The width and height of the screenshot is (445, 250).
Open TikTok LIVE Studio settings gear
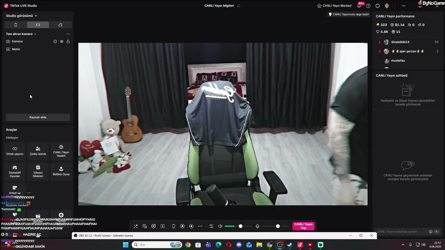(x=378, y=6)
